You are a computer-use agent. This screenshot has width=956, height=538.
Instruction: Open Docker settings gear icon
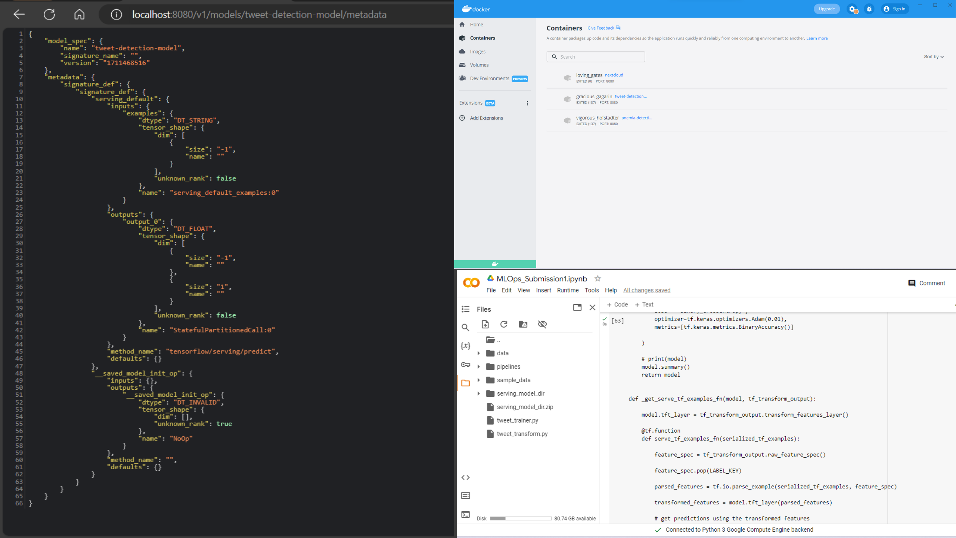pos(852,9)
